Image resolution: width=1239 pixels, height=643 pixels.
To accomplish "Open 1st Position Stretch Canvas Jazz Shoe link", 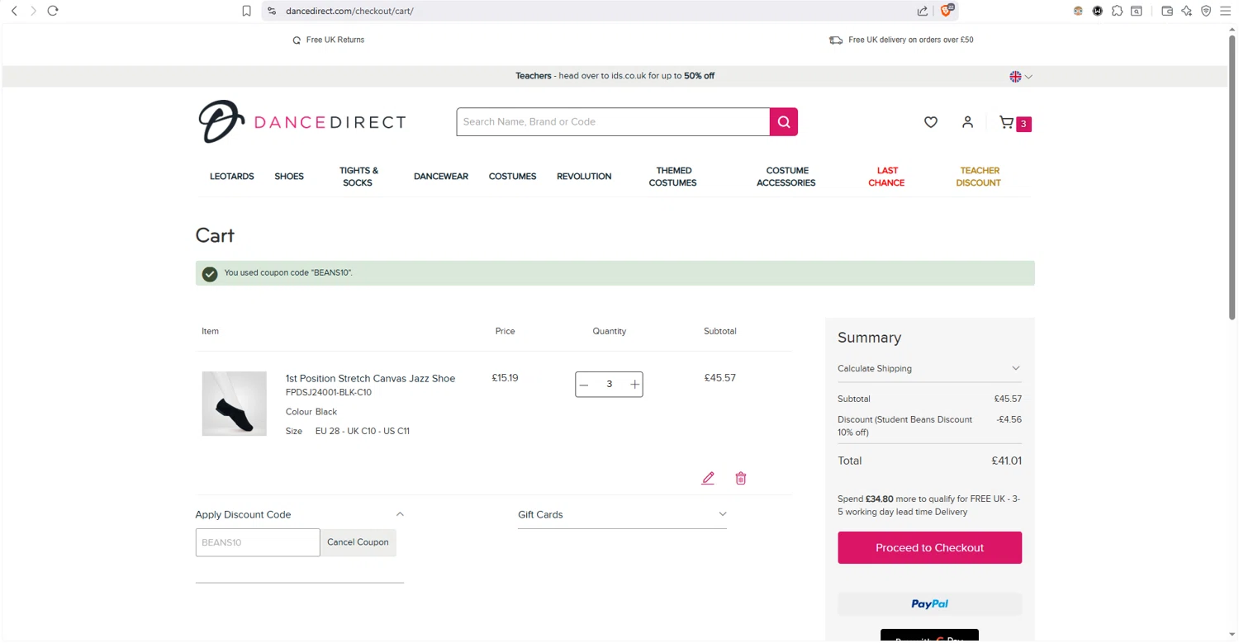I will tap(370, 379).
